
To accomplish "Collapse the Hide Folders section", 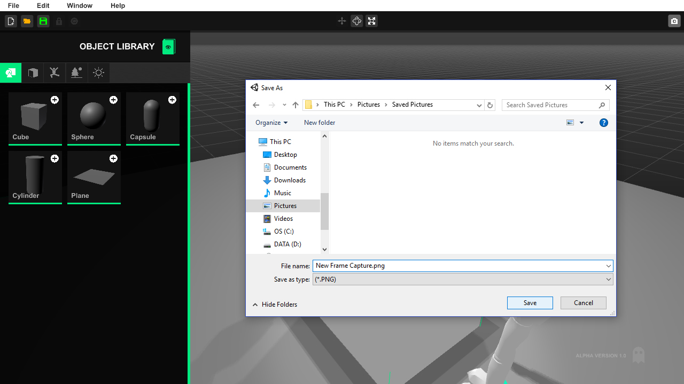I will pos(275,304).
